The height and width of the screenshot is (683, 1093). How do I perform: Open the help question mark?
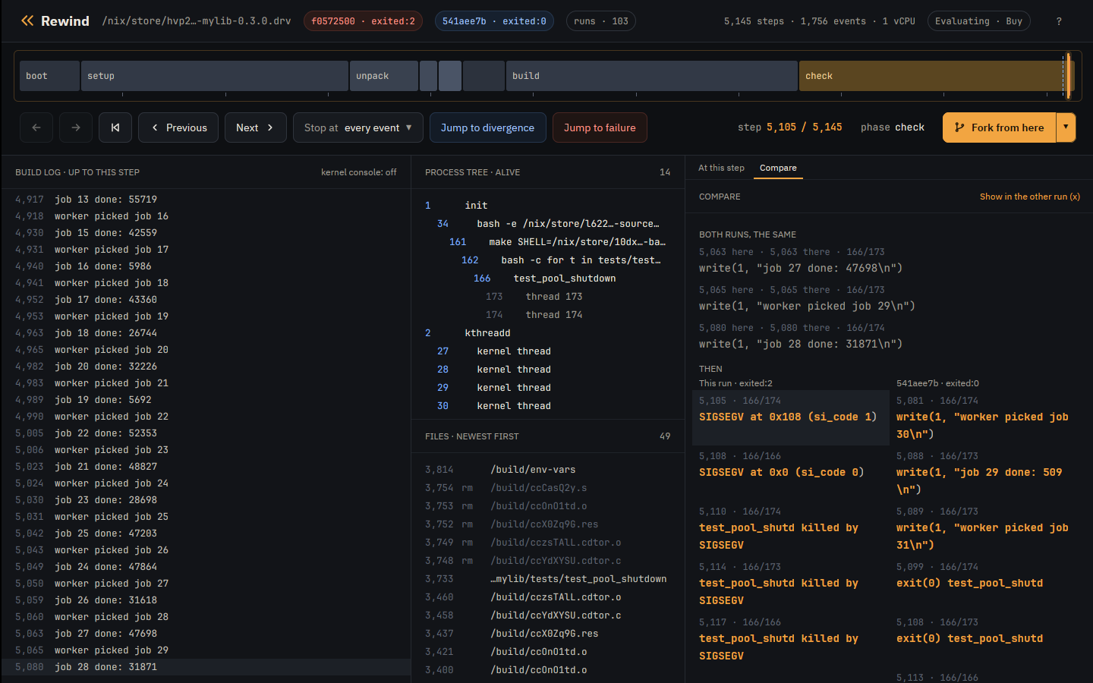(x=1059, y=21)
